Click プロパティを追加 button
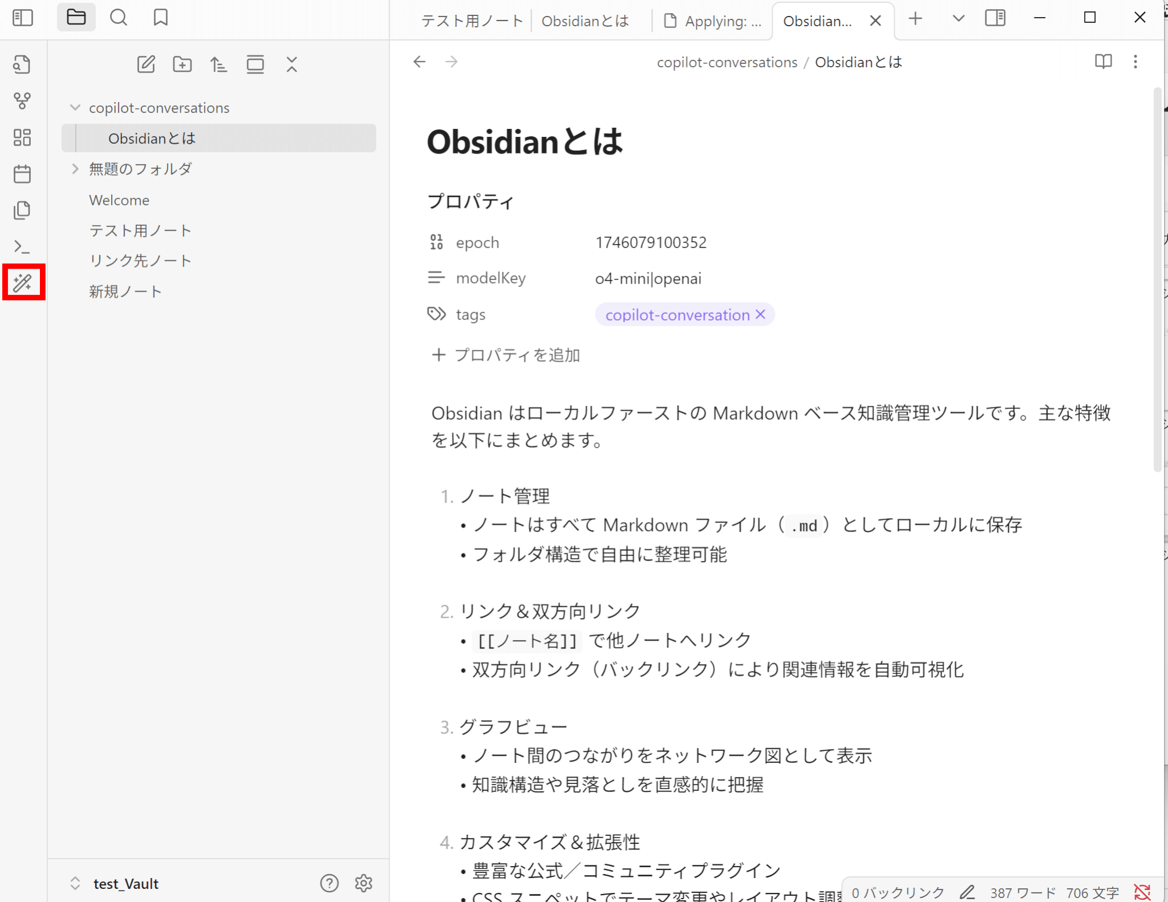The image size is (1168, 902). (505, 355)
